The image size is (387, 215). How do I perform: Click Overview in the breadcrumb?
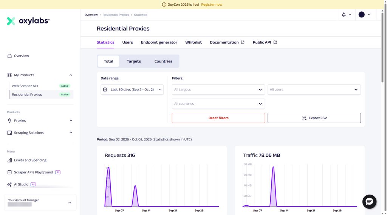(91, 15)
